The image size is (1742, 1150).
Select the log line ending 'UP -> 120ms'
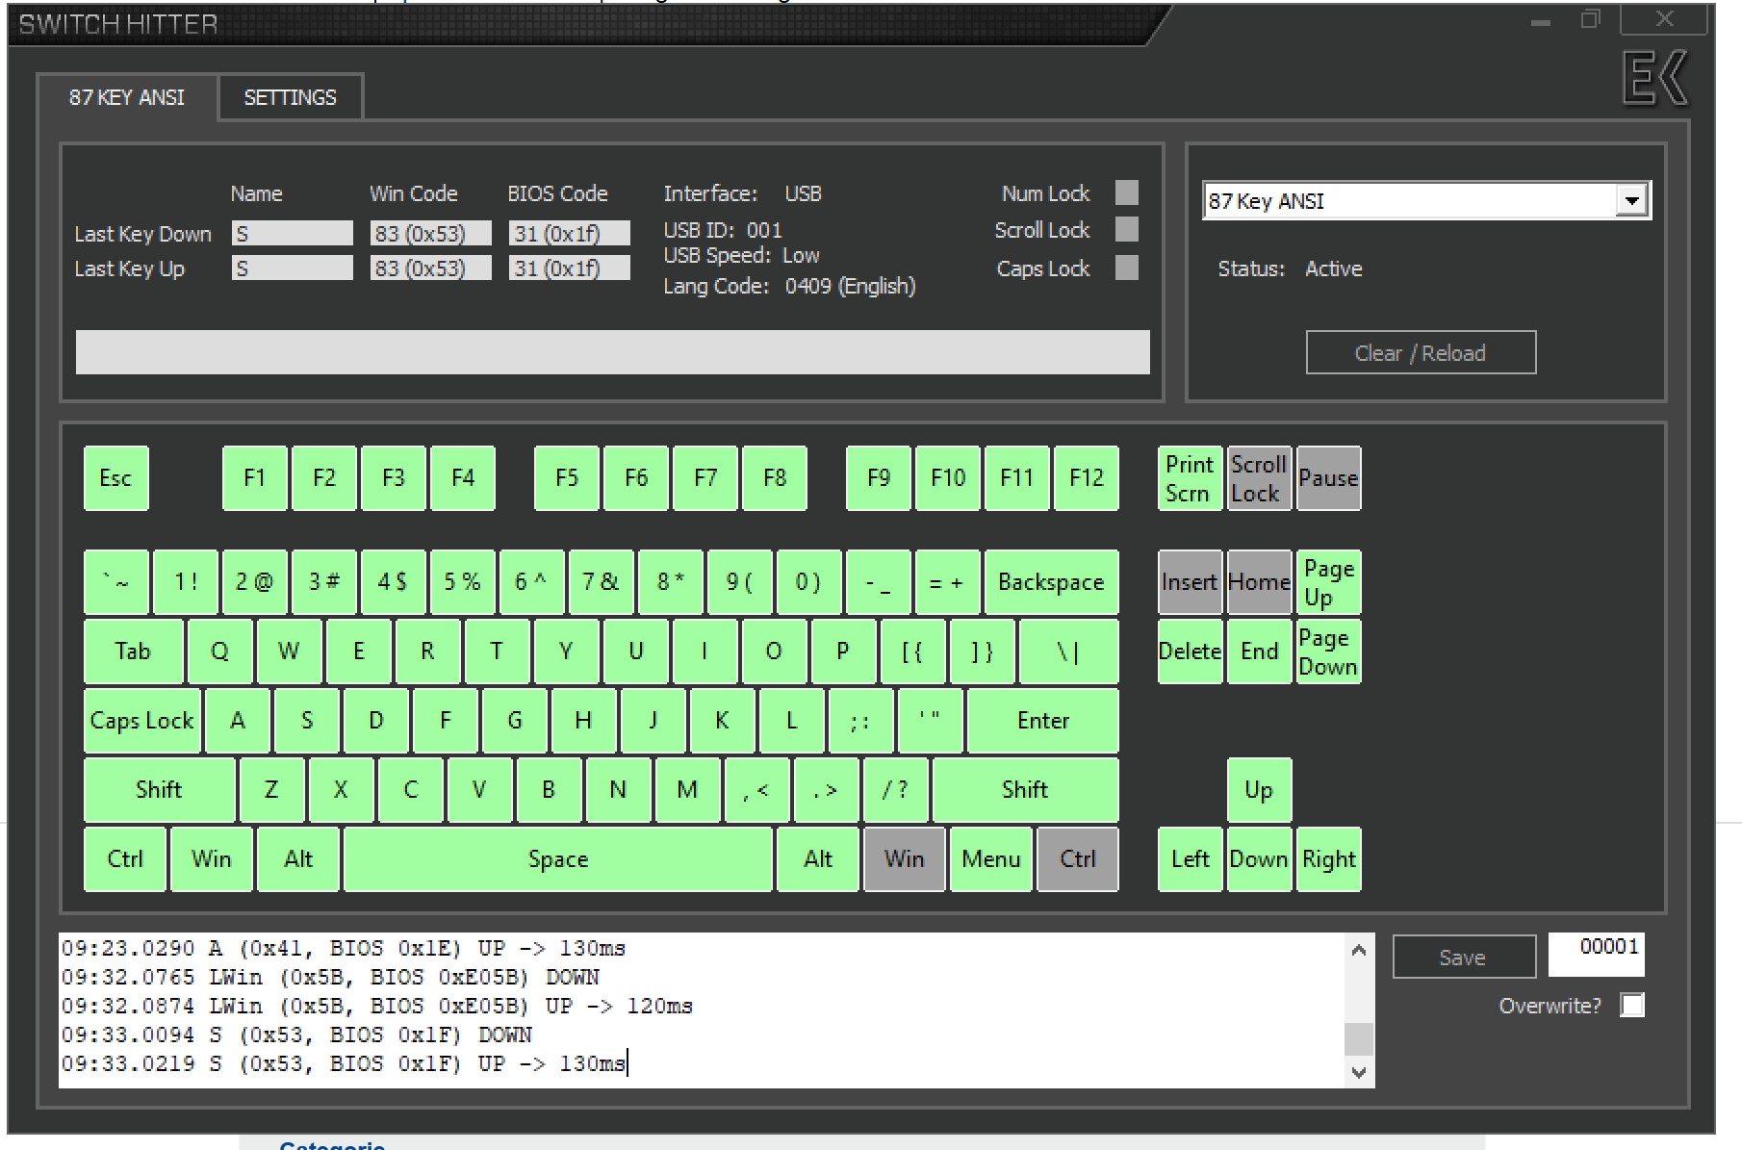(x=377, y=1007)
